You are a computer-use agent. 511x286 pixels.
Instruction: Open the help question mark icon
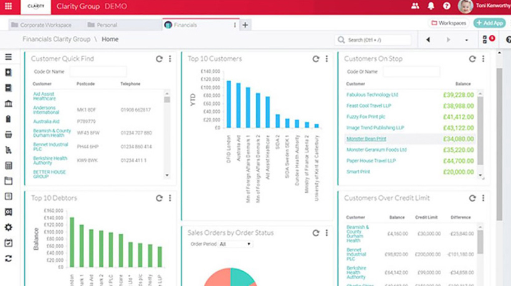click(446, 6)
